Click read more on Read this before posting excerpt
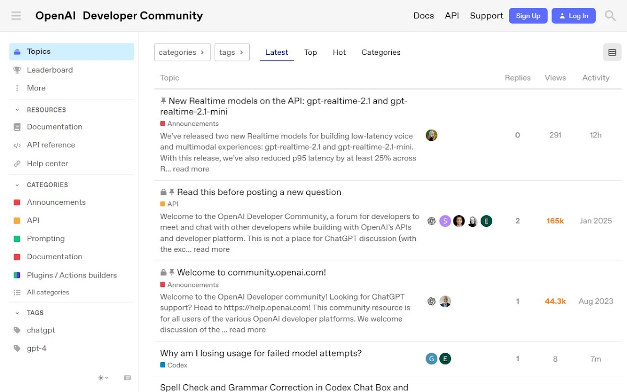 point(212,249)
